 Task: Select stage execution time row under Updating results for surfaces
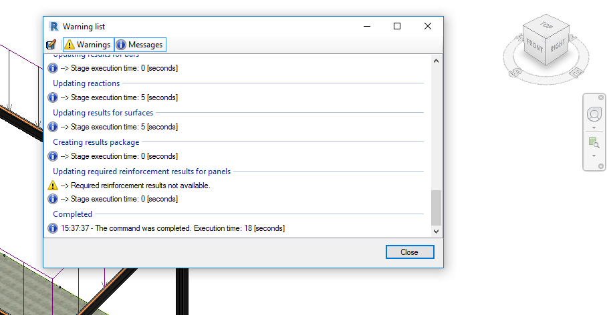pyautogui.click(x=119, y=127)
